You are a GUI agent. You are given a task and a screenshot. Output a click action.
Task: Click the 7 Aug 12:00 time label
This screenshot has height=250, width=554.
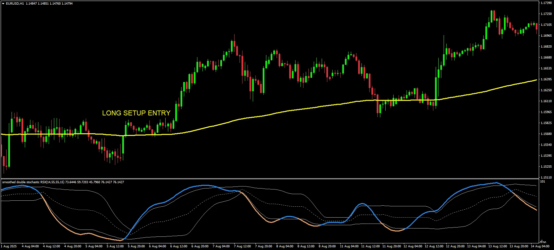coord(243,246)
